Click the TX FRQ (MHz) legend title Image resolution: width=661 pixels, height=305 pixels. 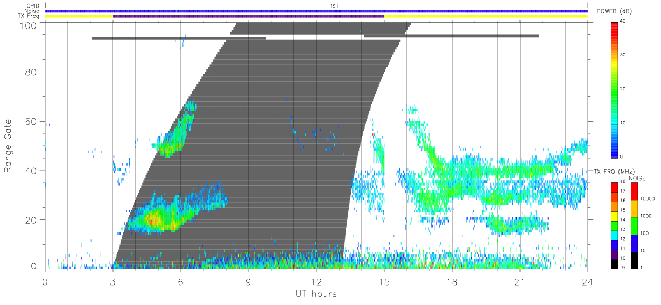(x=614, y=171)
